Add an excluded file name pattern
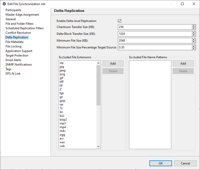The width and height of the screenshot is (200, 170). (183, 64)
